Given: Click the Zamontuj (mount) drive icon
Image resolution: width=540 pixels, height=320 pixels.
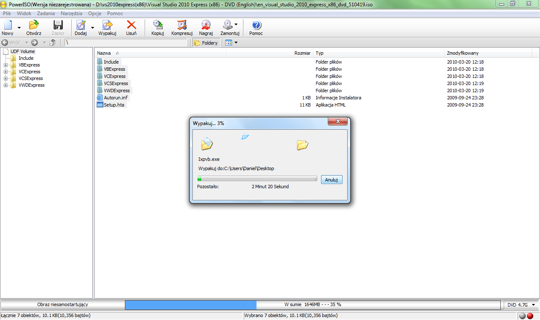Looking at the screenshot, I should tap(228, 26).
